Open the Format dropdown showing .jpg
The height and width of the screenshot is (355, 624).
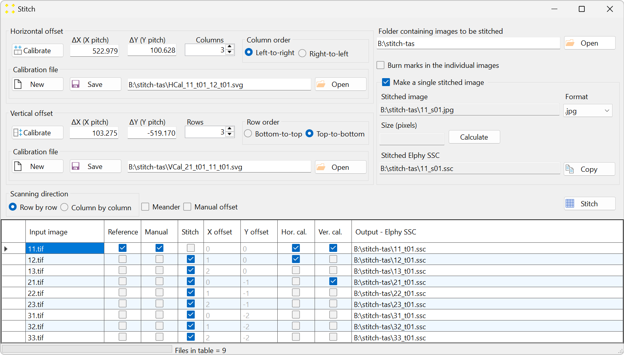[x=588, y=111]
